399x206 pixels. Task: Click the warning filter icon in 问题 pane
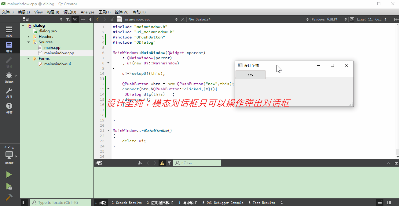pyautogui.click(x=162, y=163)
